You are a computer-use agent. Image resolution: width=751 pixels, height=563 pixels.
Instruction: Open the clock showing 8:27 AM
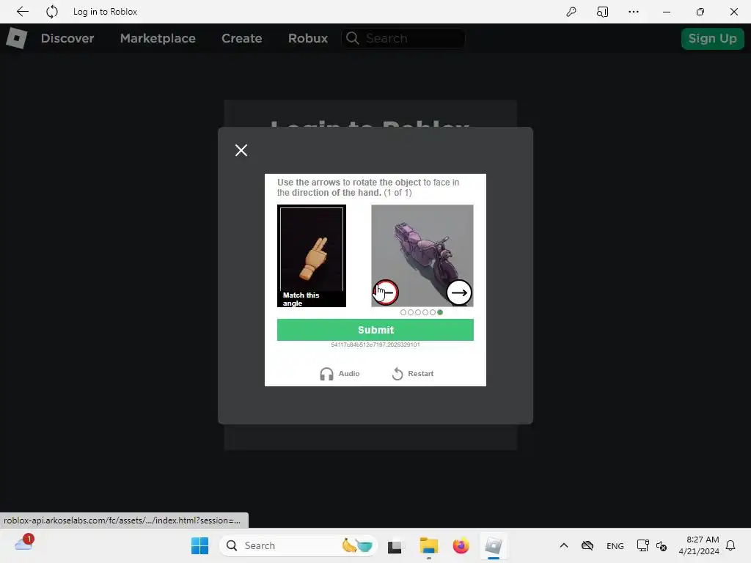click(699, 545)
